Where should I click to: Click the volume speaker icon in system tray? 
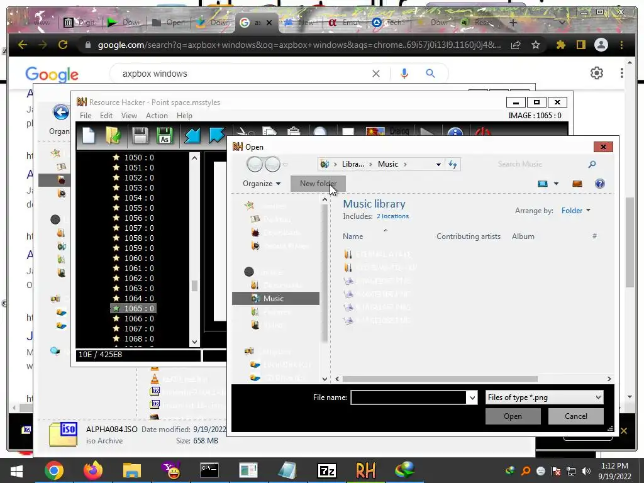coord(586,470)
